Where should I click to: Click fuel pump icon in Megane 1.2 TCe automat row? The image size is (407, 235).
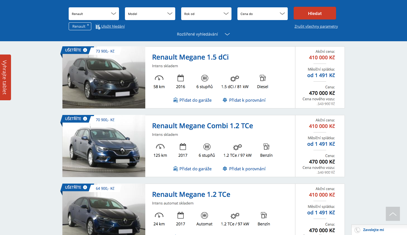(264, 215)
